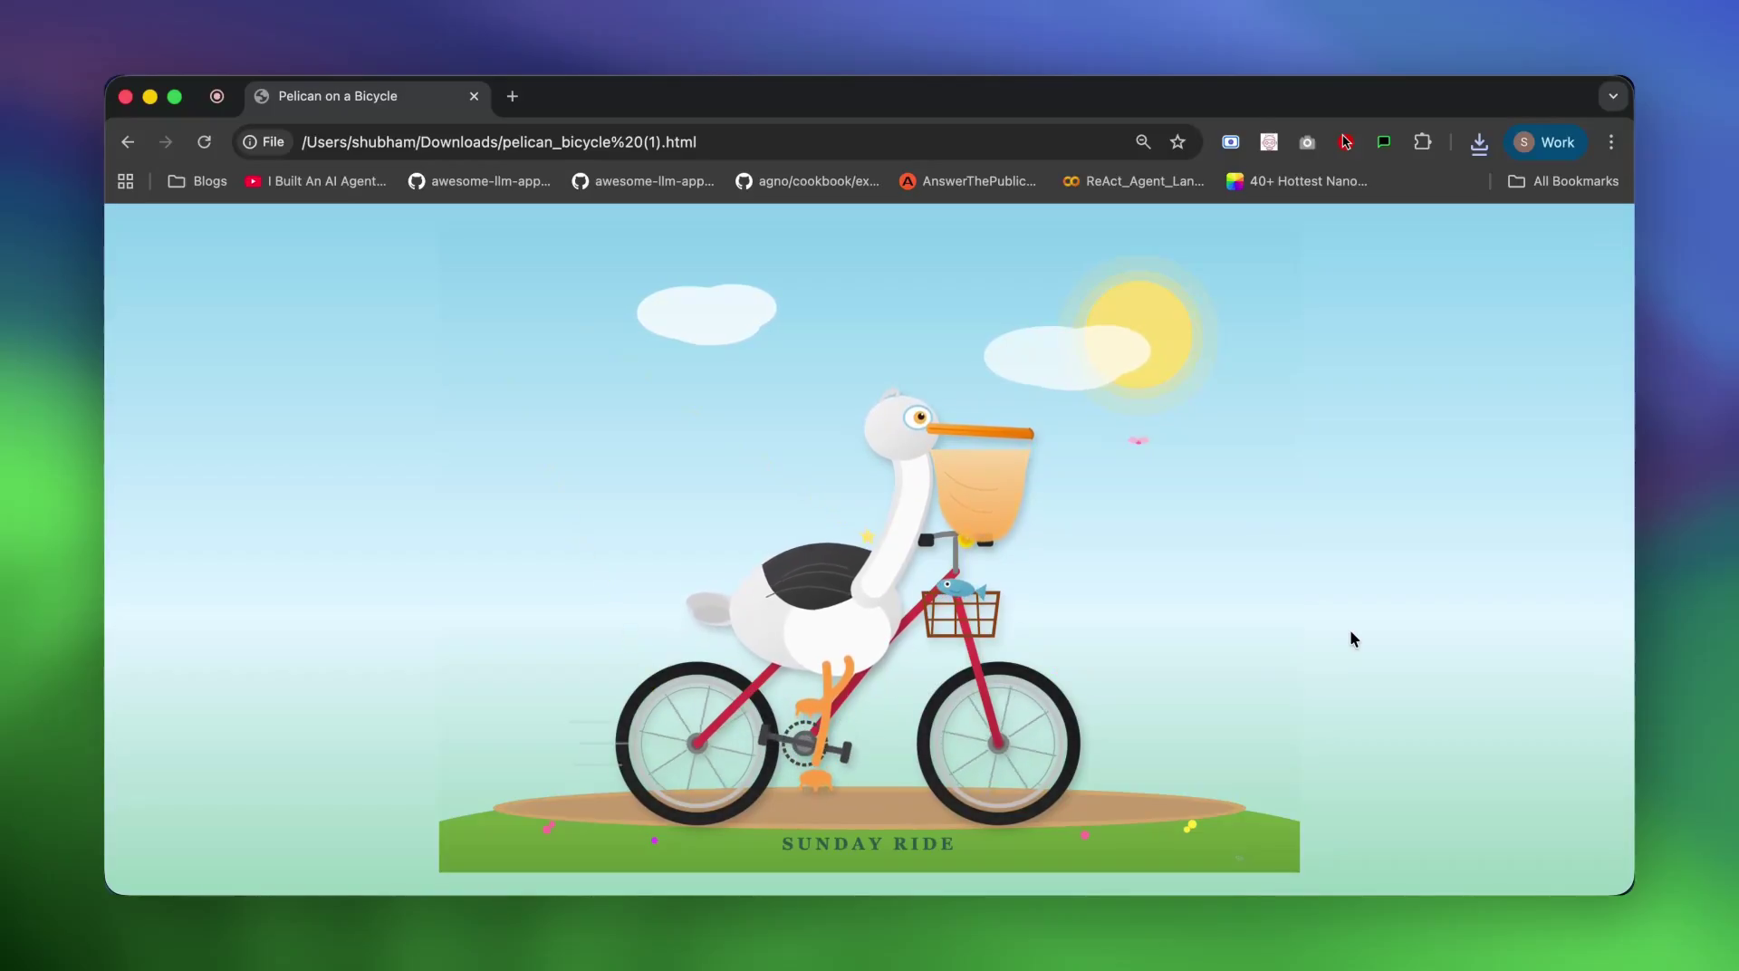The width and height of the screenshot is (1739, 971).
Task: Click the recording indicator beside the tab
Action: (x=216, y=96)
